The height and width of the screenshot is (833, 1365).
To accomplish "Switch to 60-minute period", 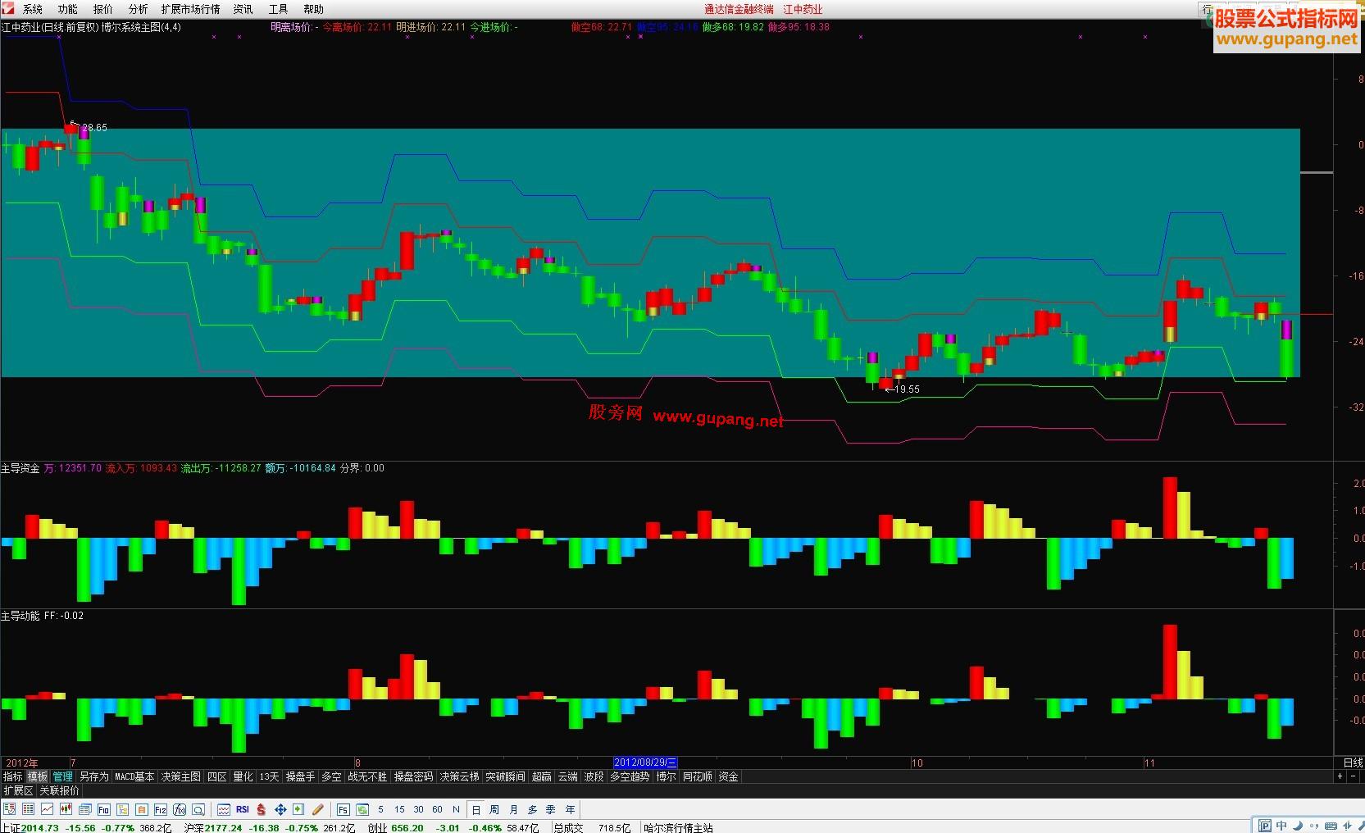I will click(437, 809).
